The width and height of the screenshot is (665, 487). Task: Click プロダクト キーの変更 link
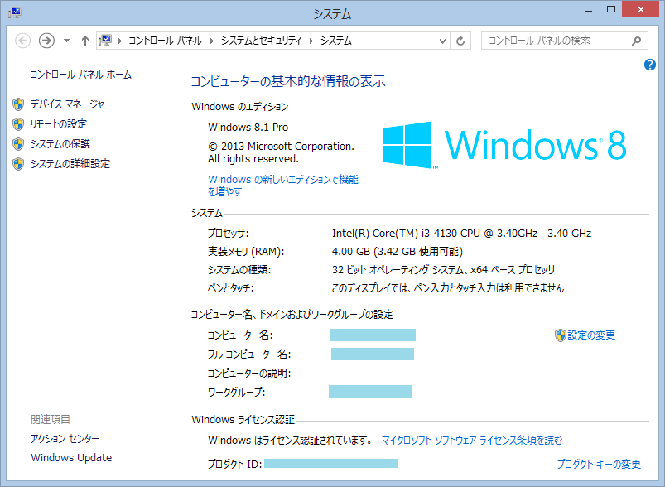tap(599, 464)
